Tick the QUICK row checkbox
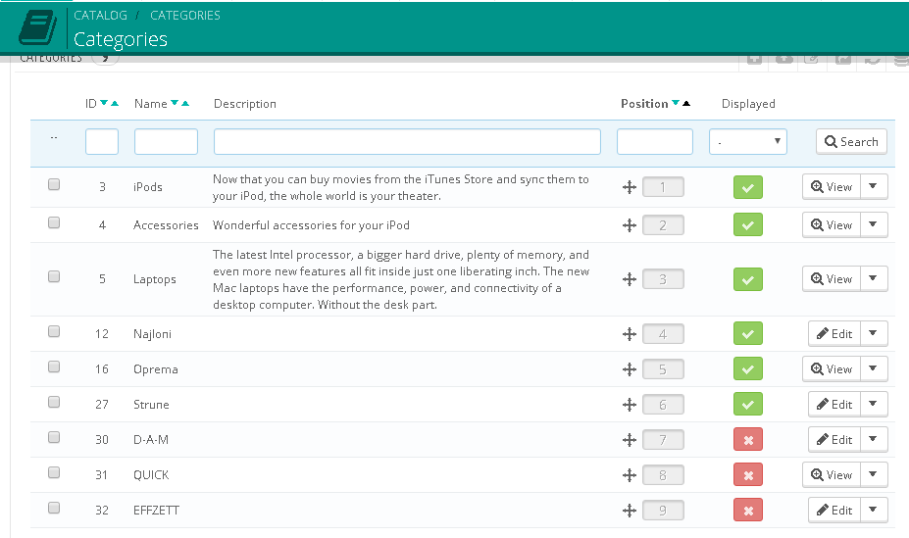Screen dimensions: 909x538 (x=54, y=473)
